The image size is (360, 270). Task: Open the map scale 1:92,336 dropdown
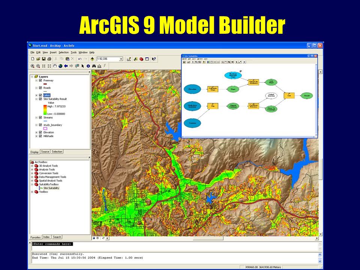tap(121, 59)
